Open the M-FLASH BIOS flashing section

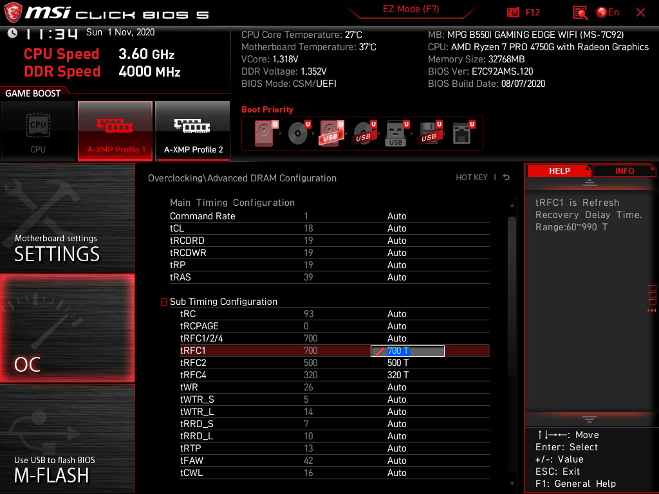67,439
